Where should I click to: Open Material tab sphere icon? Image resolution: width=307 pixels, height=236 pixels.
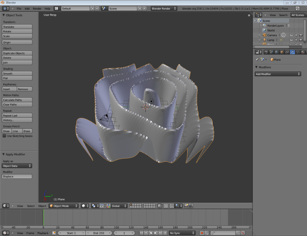303,52
